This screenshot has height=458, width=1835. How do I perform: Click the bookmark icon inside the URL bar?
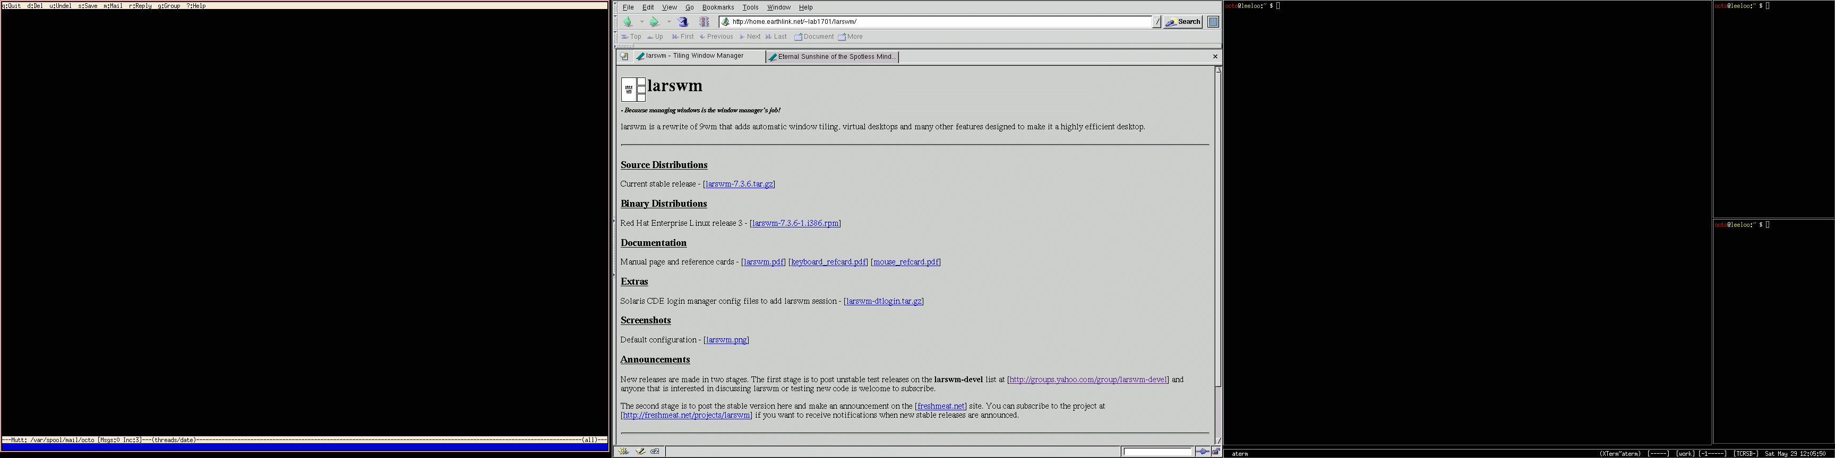726,22
